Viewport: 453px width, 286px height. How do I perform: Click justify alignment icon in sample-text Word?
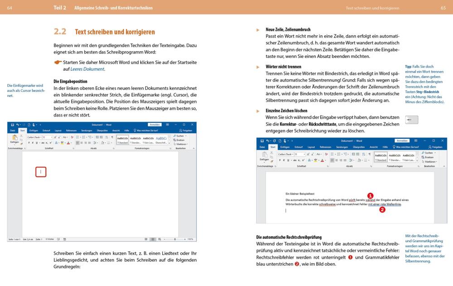click(345, 160)
